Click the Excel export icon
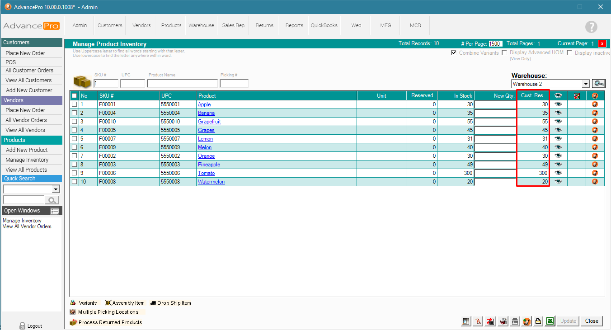 550,321
